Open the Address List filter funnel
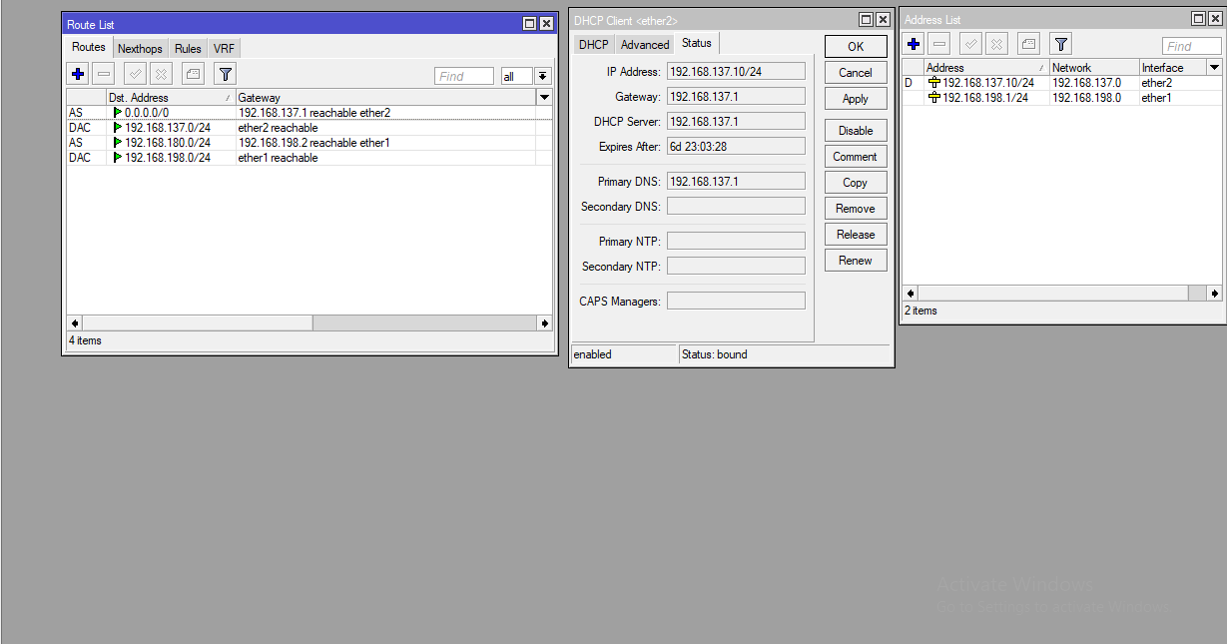Viewport: 1227px width, 644px height. pyautogui.click(x=1060, y=43)
